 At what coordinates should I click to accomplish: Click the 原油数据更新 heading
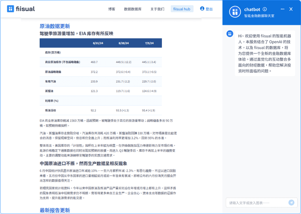[x=55, y=26]
